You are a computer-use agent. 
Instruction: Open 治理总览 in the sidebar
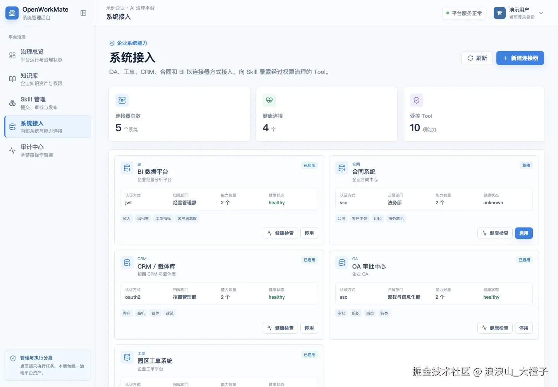pyautogui.click(x=48, y=55)
